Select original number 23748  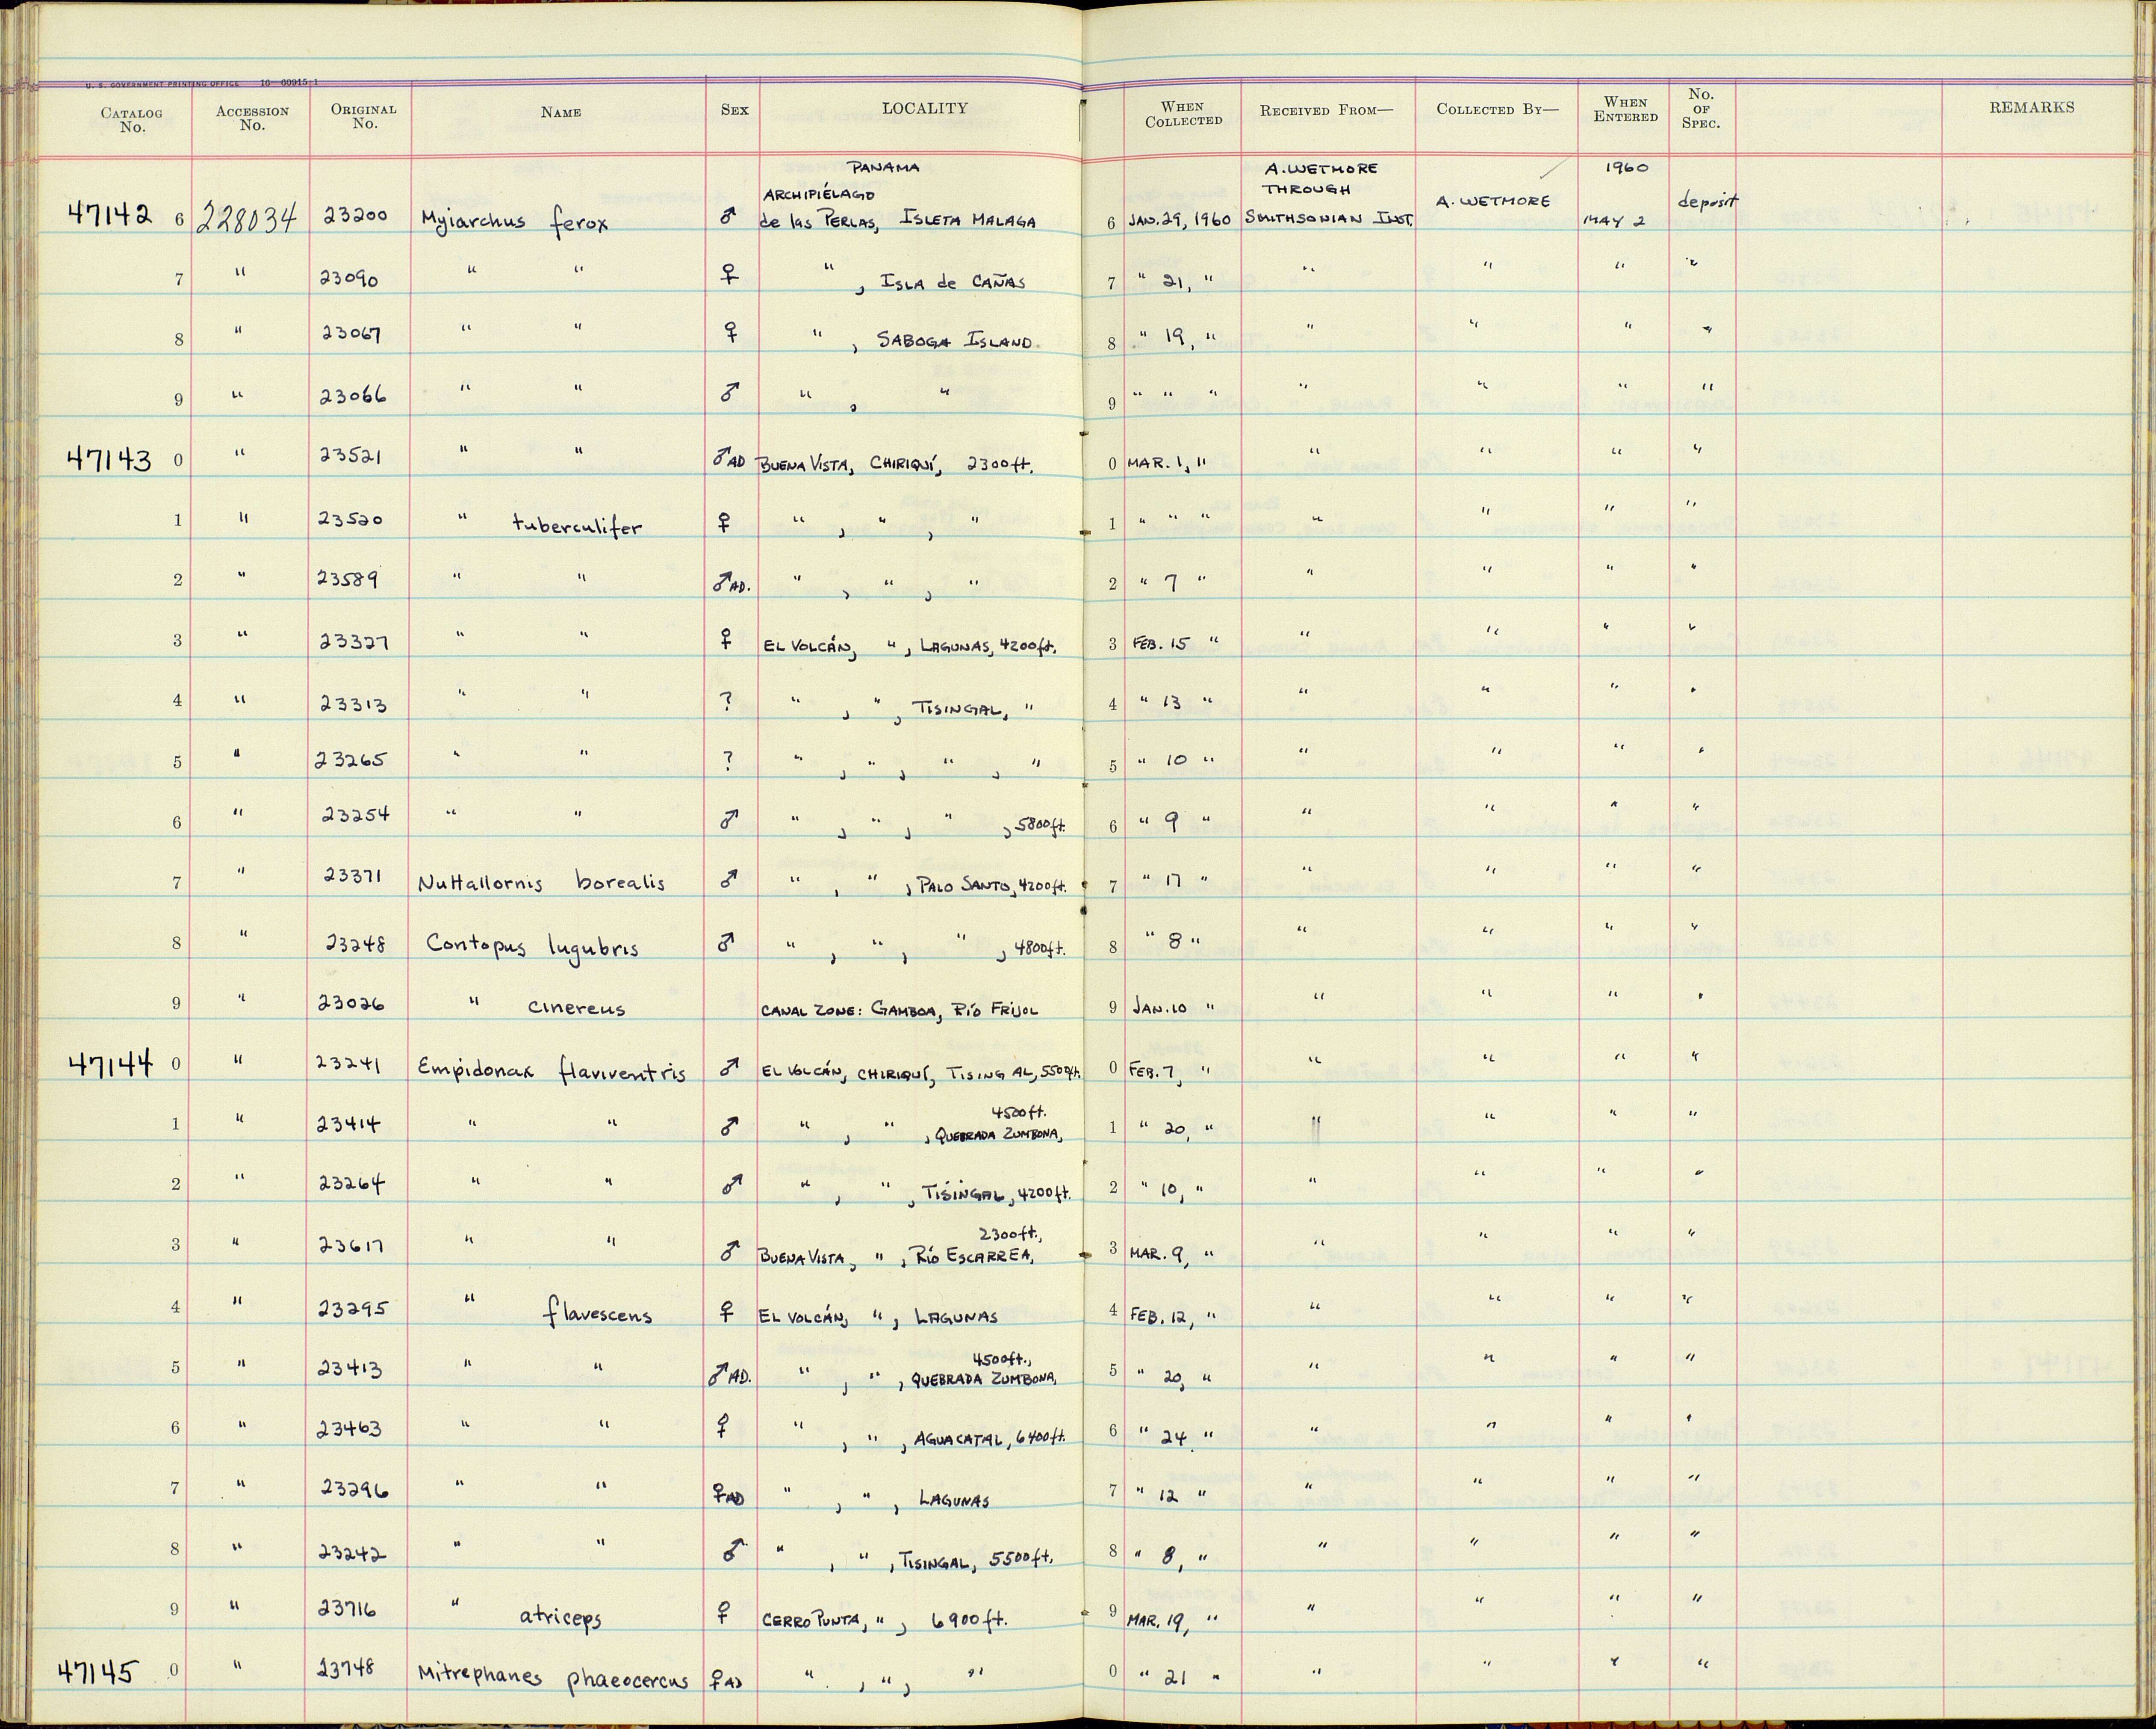pyautogui.click(x=347, y=1667)
